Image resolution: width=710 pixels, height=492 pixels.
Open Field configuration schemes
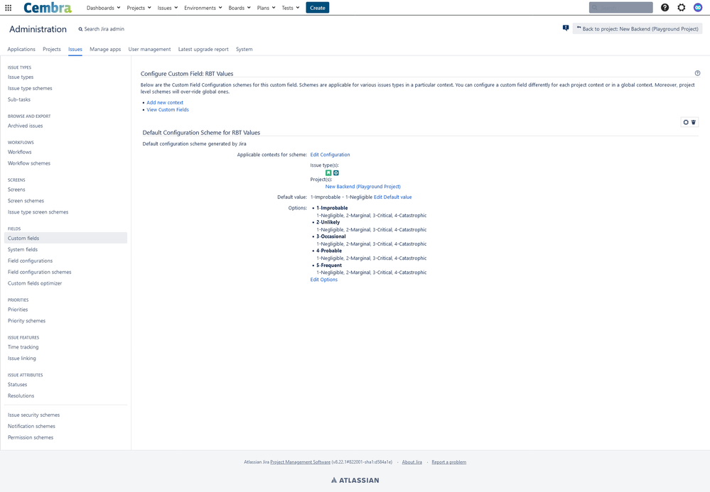pyautogui.click(x=39, y=272)
